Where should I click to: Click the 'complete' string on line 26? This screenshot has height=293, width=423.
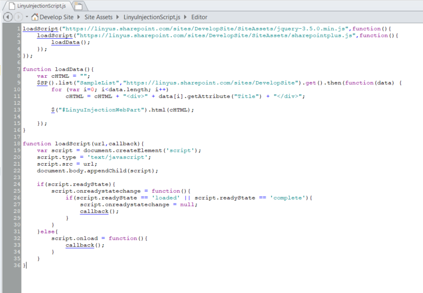point(287,197)
